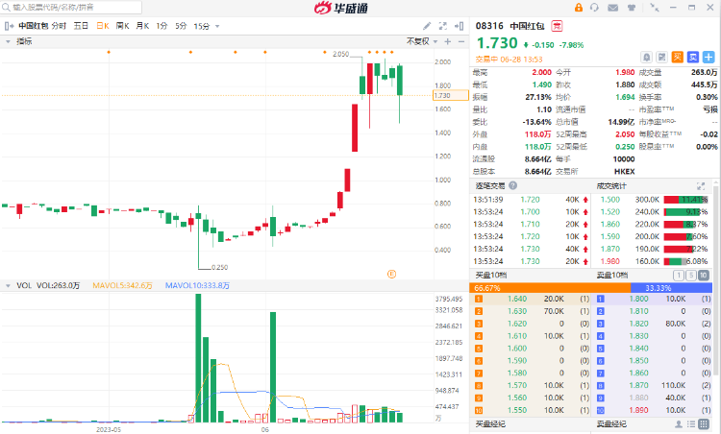Click the MAVOL5:342.6万 indicator label
721x434 pixels.
(122, 286)
